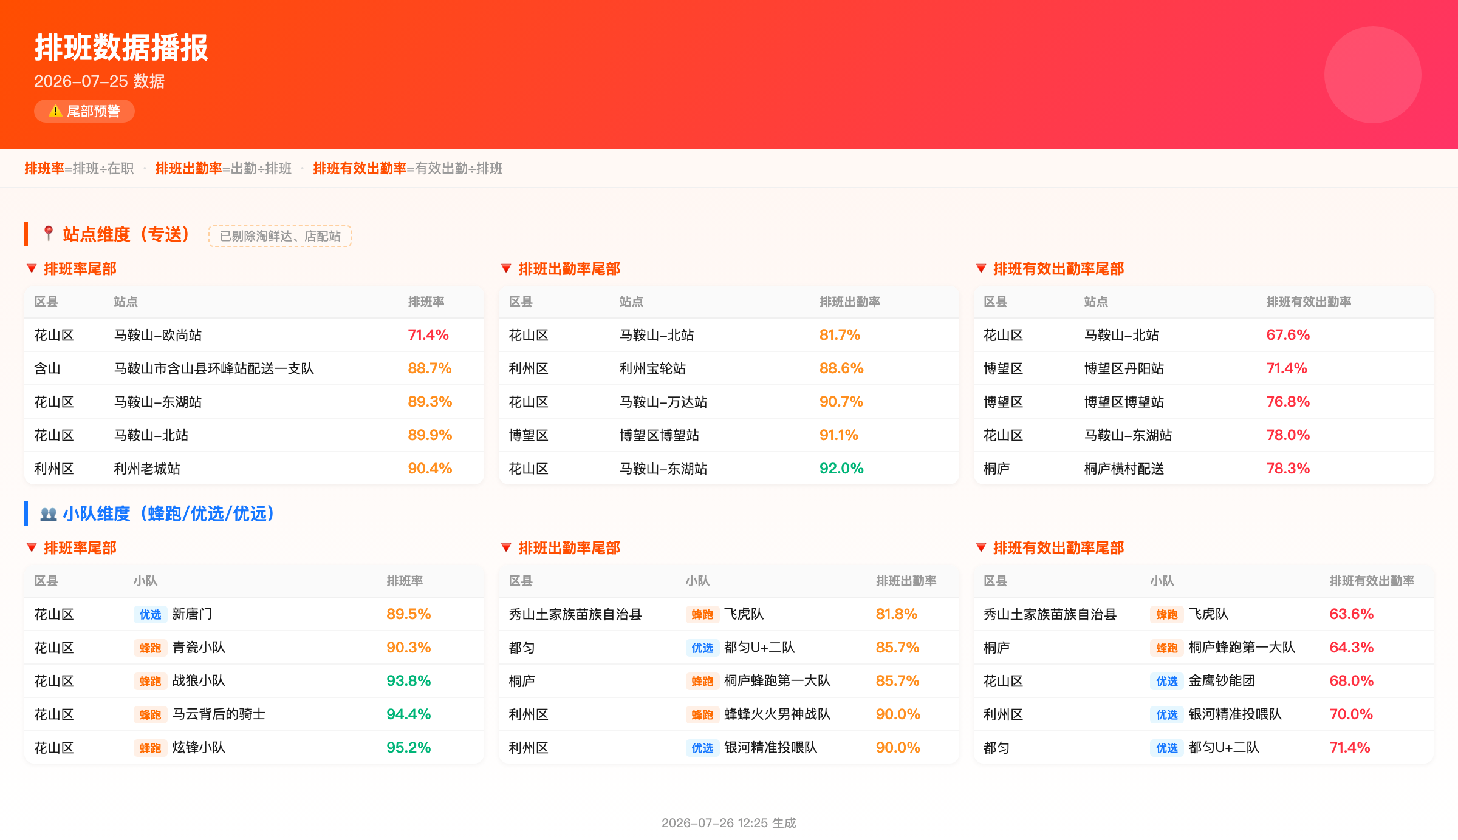Click the 排班率 column header in station table
1458x840 pixels.
click(x=426, y=302)
